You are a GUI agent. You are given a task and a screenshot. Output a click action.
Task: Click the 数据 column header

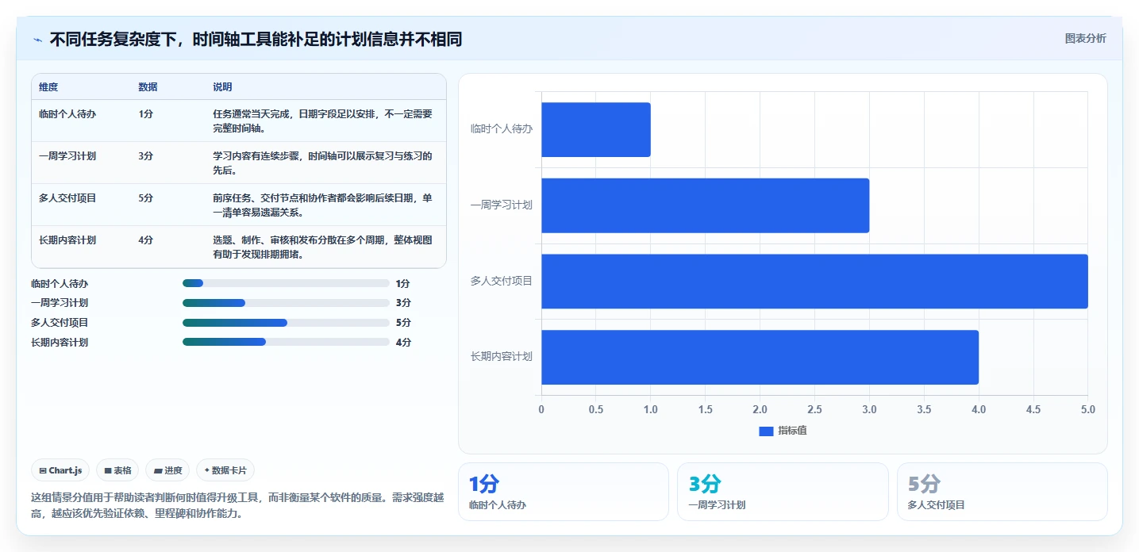click(x=148, y=87)
